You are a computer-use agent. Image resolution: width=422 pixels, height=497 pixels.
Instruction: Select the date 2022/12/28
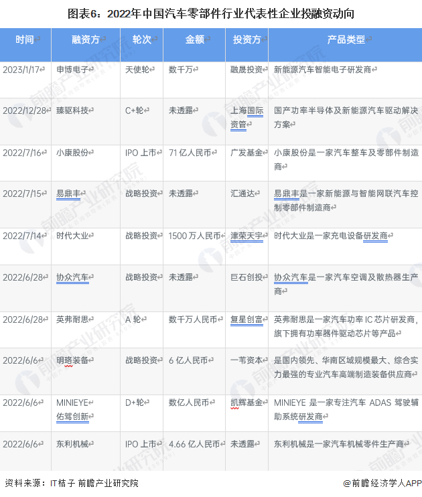point(24,111)
